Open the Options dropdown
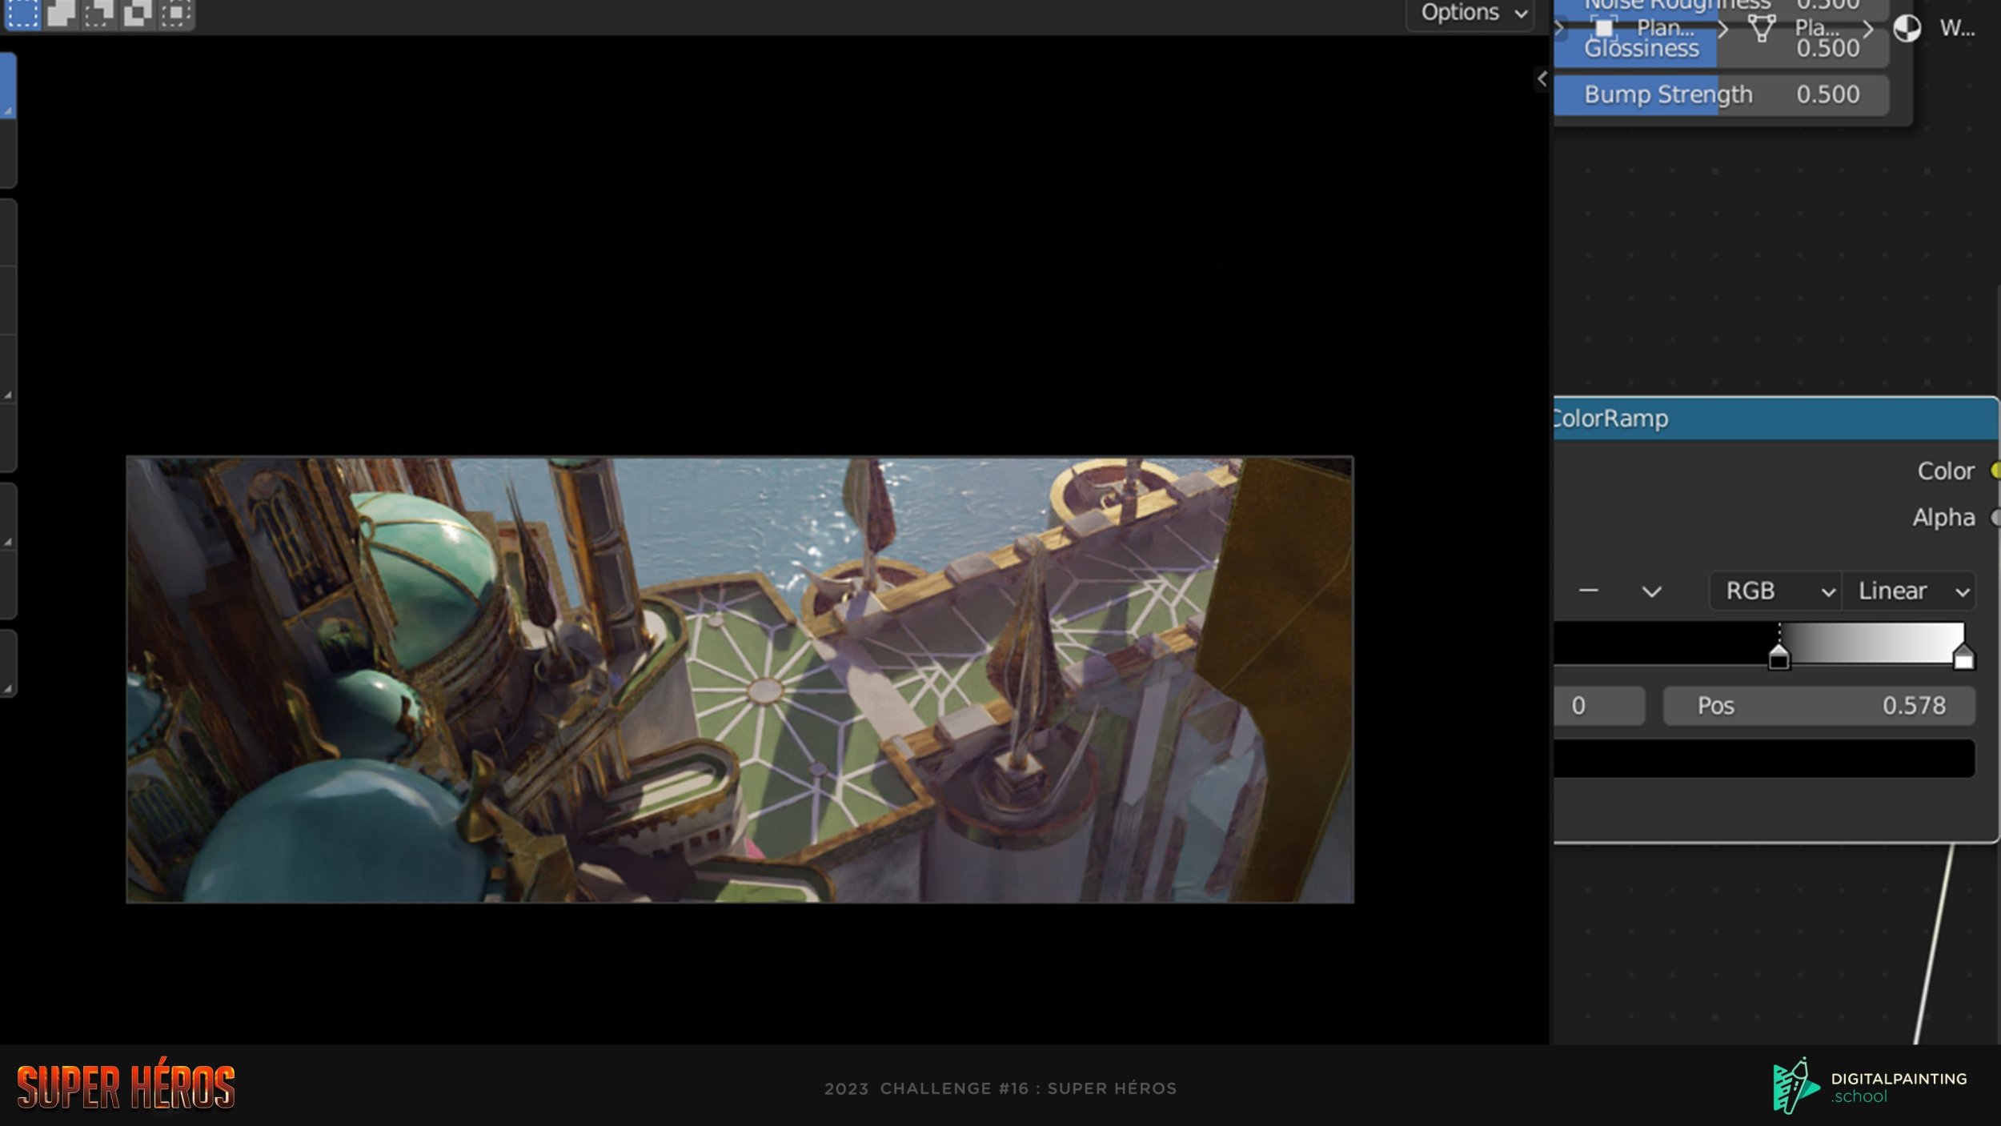 pos(1471,13)
